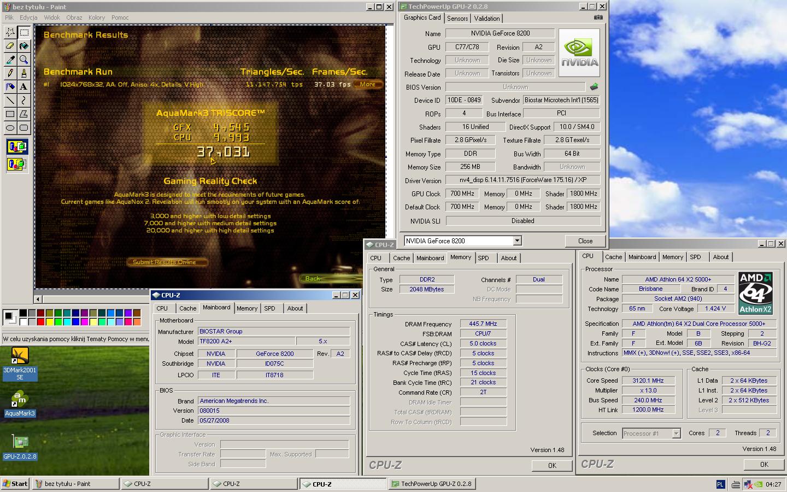Select the Pencil tool in Paint
The image size is (787, 492).
click(10, 73)
